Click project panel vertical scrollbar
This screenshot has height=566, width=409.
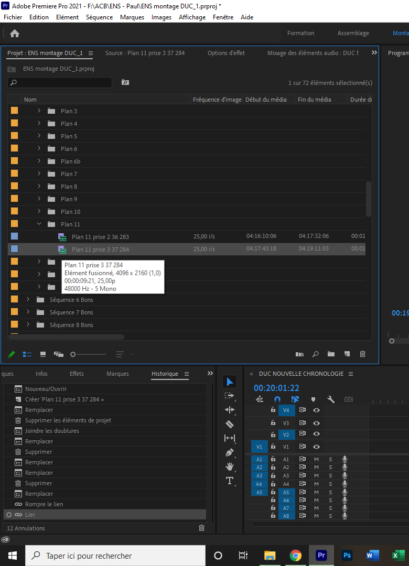pyautogui.click(x=369, y=199)
